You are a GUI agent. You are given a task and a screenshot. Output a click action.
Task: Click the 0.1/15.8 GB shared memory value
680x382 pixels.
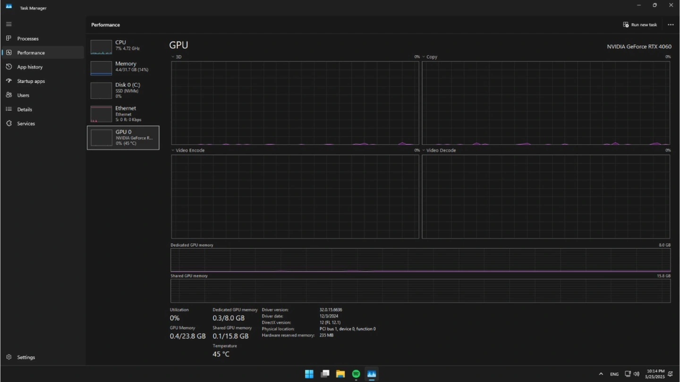pyautogui.click(x=230, y=336)
